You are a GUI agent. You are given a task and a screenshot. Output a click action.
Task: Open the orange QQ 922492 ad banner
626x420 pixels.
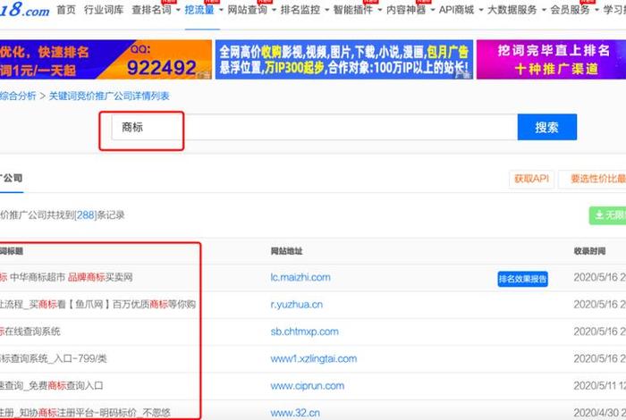pyautogui.click(x=106, y=60)
